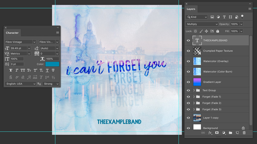This screenshot has height=144, width=257.
Task: Open layer Kind filter dropdown
Action: pos(197,17)
